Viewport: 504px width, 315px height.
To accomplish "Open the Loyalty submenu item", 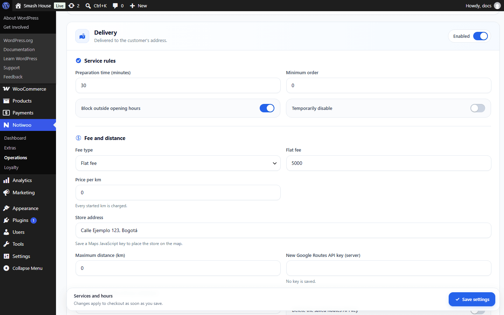I will [x=11, y=168].
